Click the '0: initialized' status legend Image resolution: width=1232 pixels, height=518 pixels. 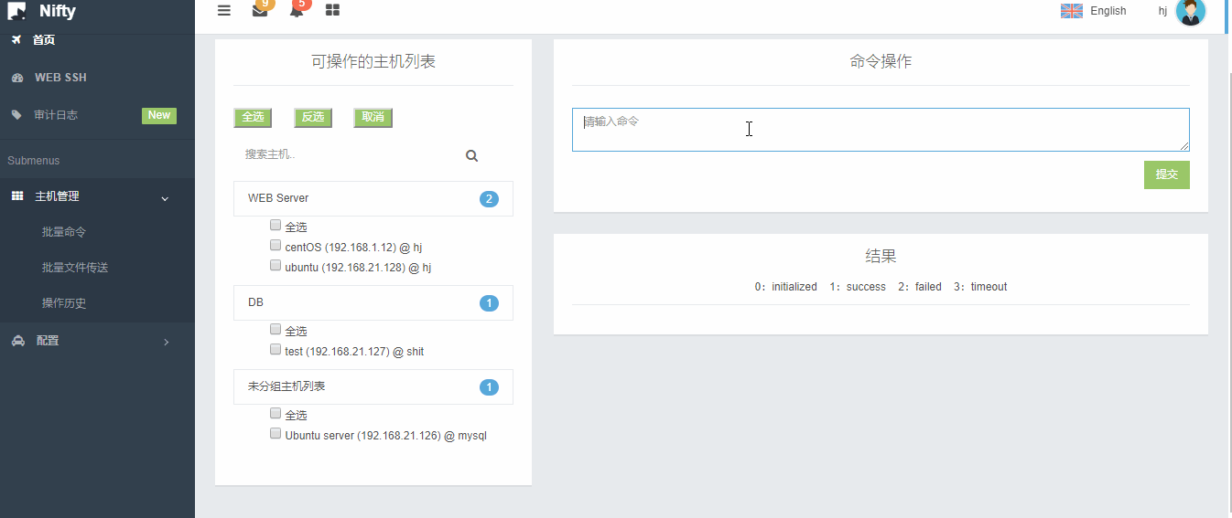pyautogui.click(x=785, y=287)
